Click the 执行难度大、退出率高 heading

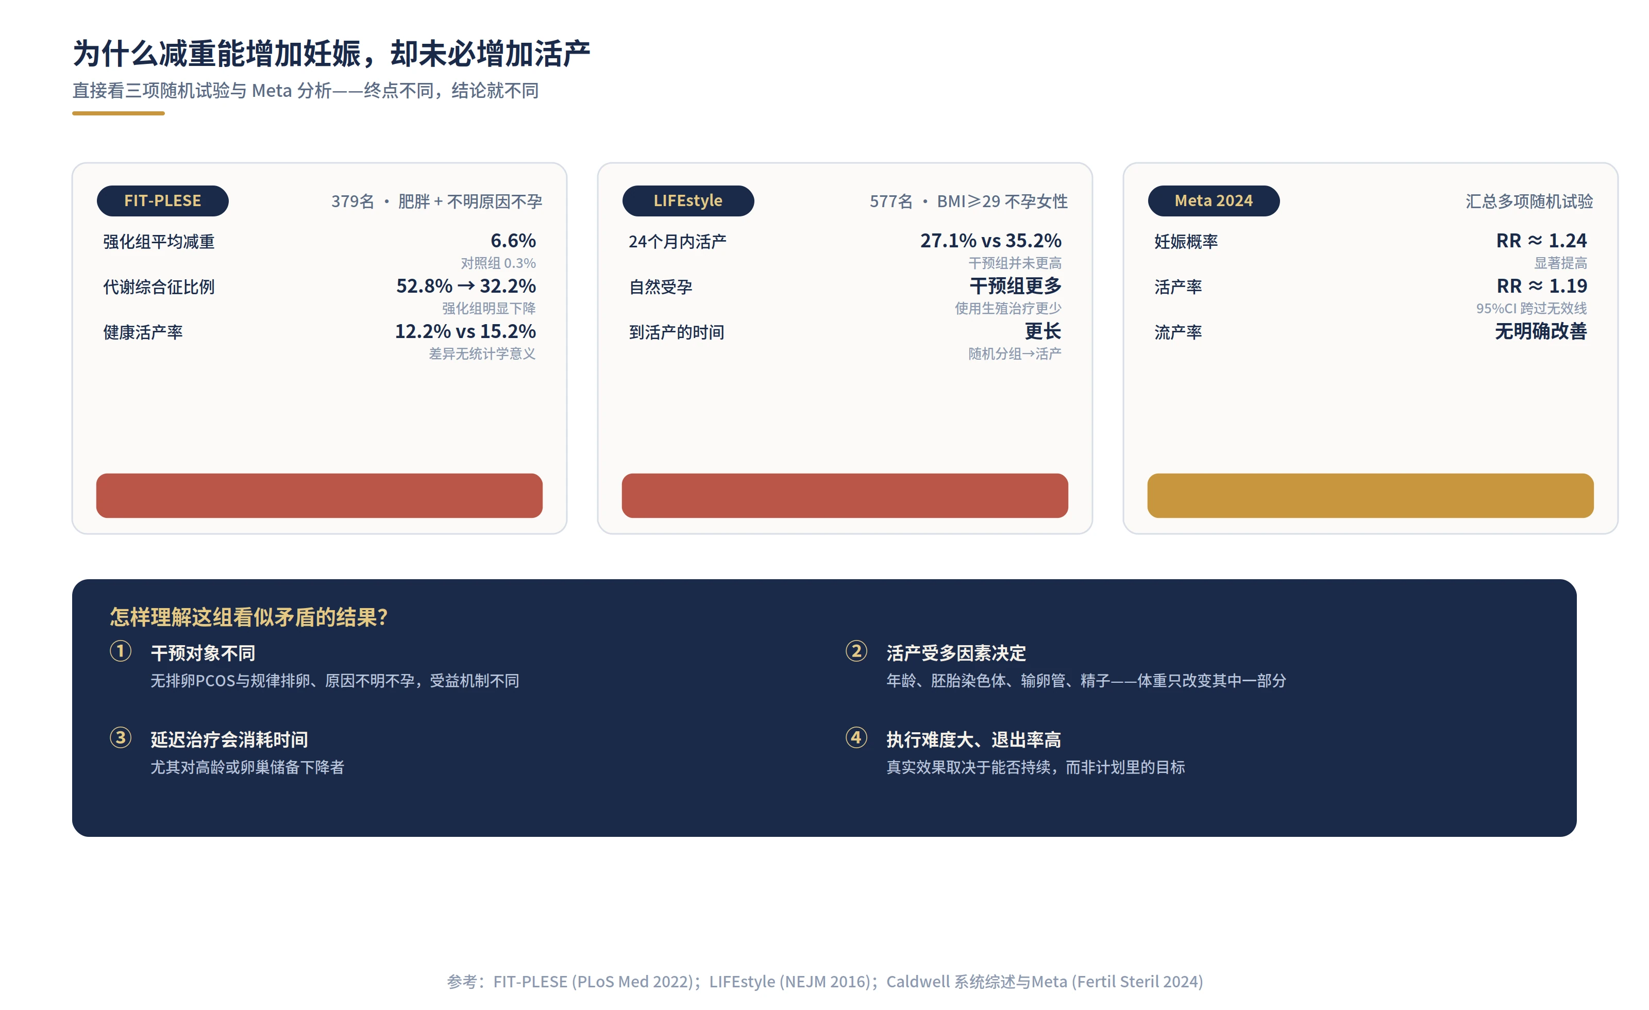[x=974, y=739]
